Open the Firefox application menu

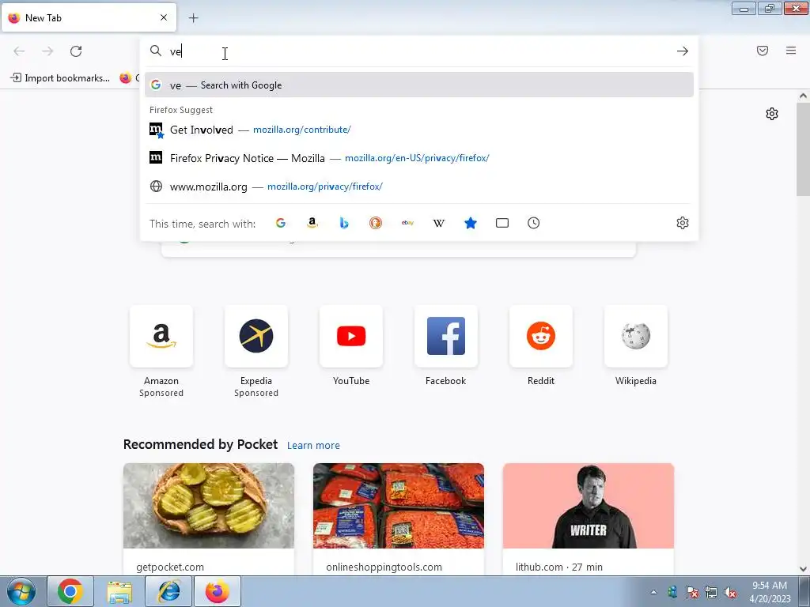(791, 51)
